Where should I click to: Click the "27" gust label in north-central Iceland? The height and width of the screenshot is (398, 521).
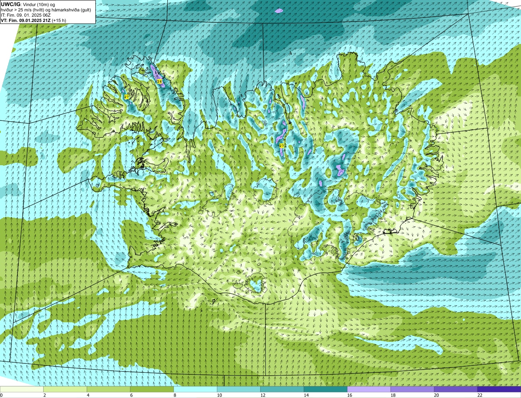coord(282,145)
